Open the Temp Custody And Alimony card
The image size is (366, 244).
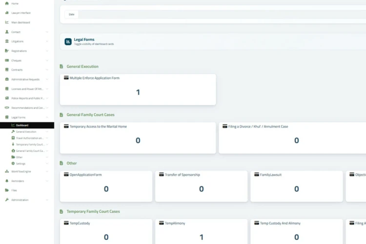(296, 232)
